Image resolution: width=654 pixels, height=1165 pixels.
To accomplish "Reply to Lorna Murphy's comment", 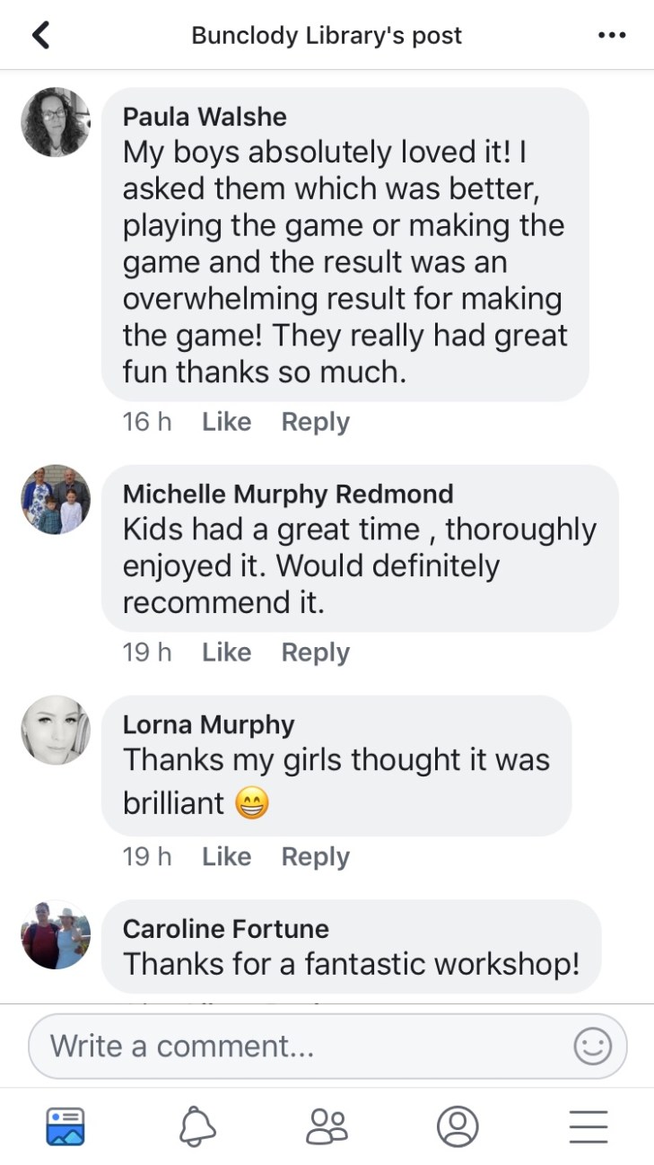I will (315, 857).
